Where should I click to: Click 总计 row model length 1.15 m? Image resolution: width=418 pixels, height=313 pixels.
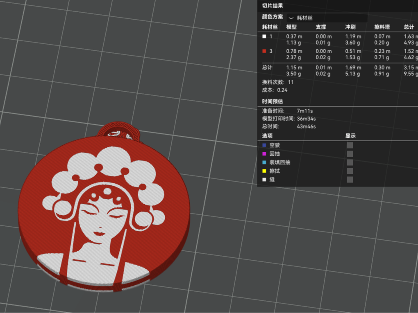click(x=294, y=68)
